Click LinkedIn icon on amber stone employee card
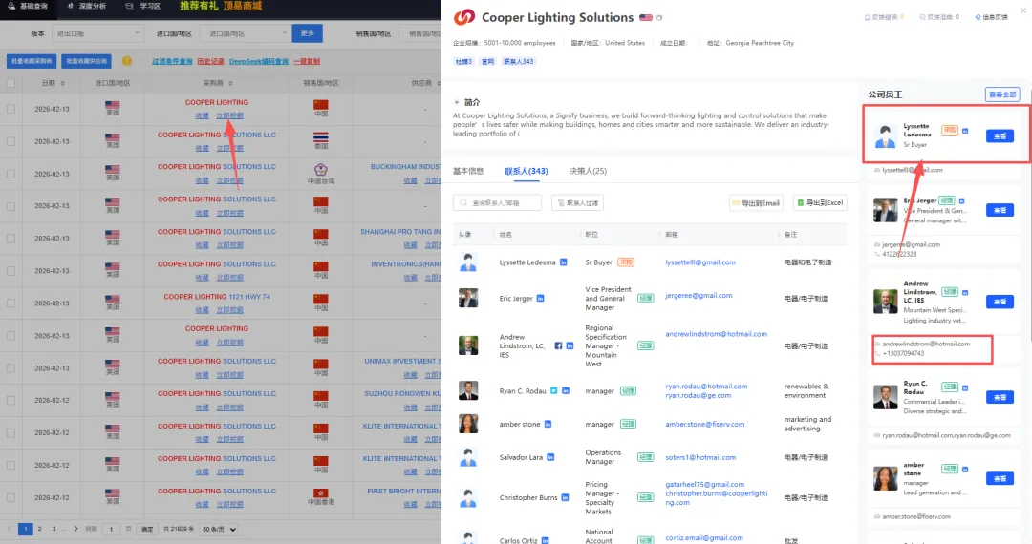The height and width of the screenshot is (544, 1032). [x=965, y=470]
